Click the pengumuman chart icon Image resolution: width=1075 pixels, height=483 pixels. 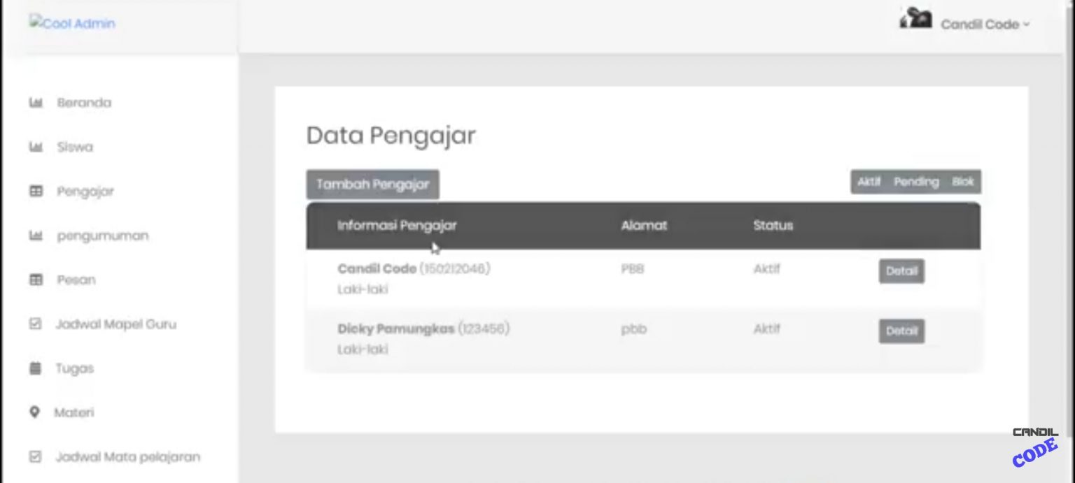pyautogui.click(x=35, y=236)
